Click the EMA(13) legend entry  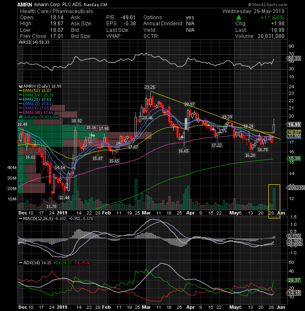(x=35, y=104)
